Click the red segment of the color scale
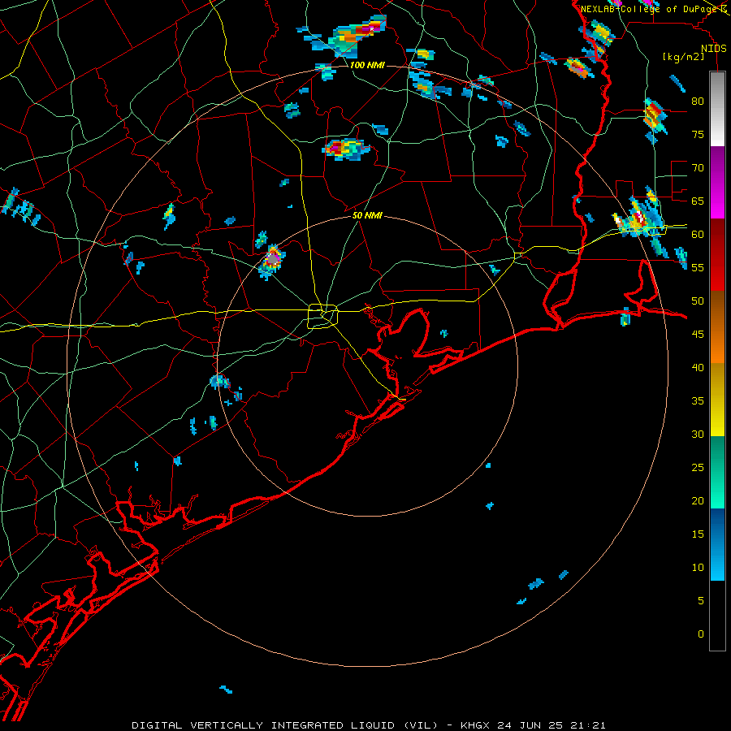Viewport: 731px width, 731px height. coord(717,255)
